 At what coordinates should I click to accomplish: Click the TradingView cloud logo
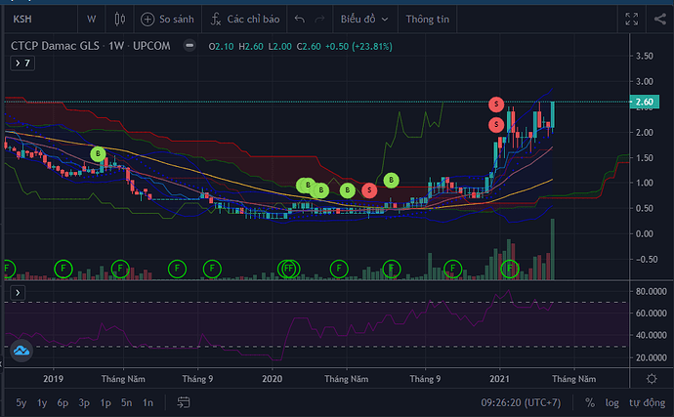[x=21, y=352]
